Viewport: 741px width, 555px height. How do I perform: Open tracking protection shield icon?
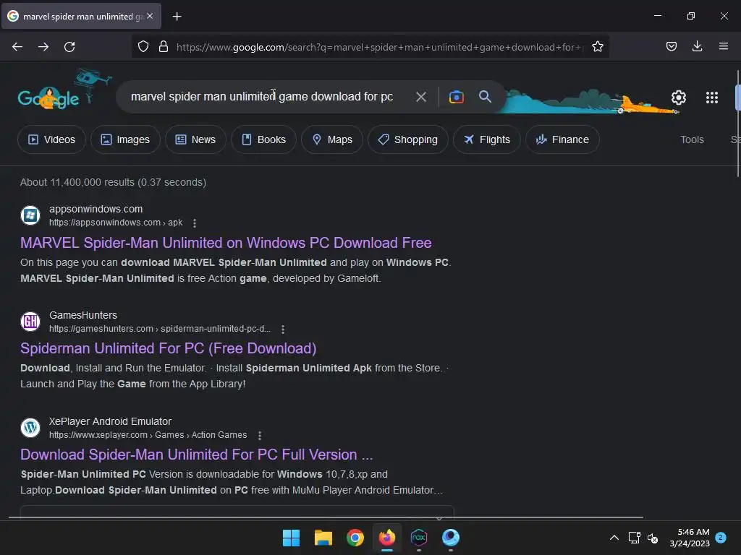(143, 47)
